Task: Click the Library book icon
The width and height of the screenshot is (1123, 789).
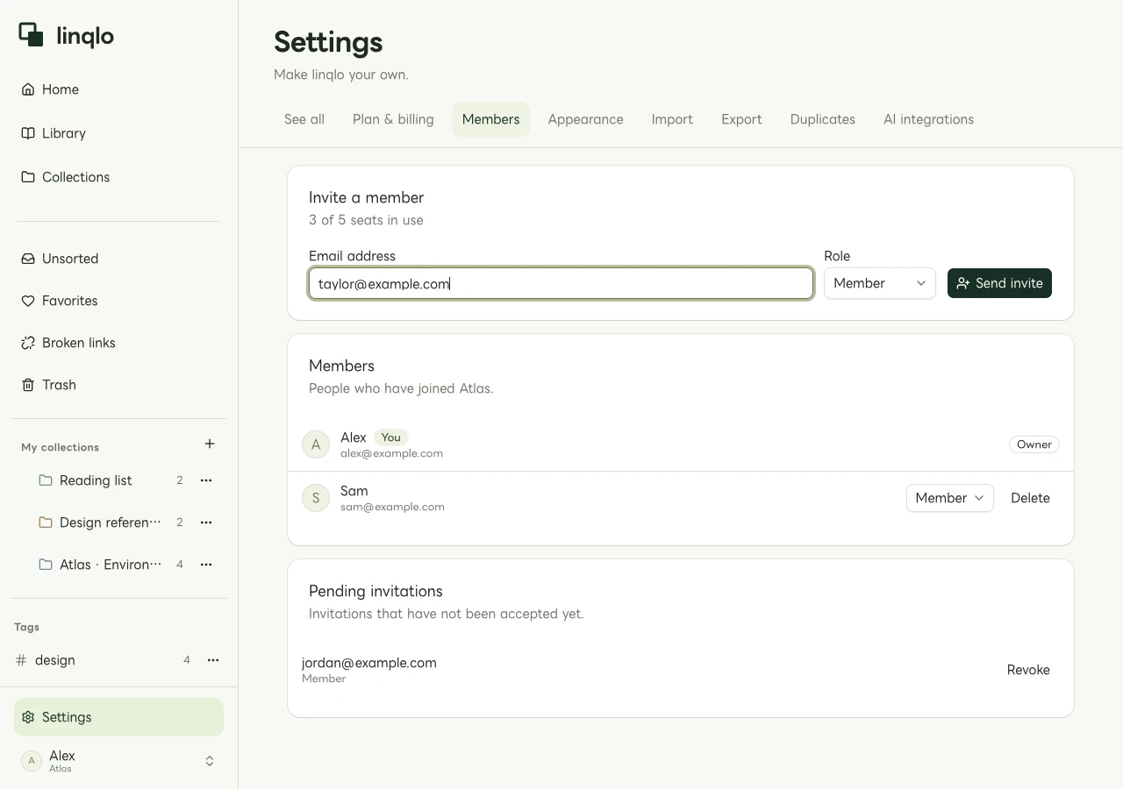Action: click(28, 133)
